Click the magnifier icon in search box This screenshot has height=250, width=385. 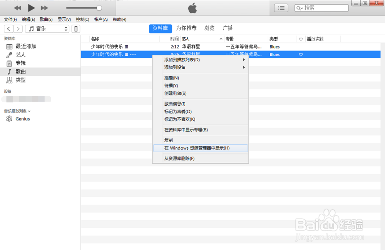(299, 8)
